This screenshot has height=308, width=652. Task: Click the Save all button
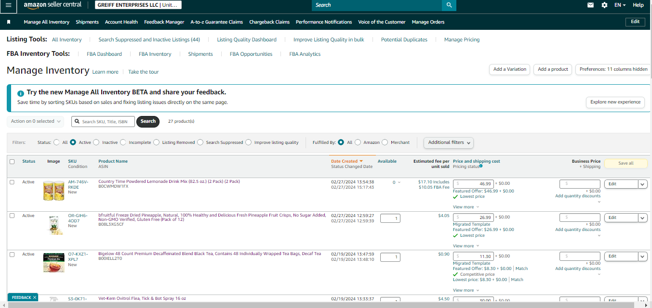(625, 163)
